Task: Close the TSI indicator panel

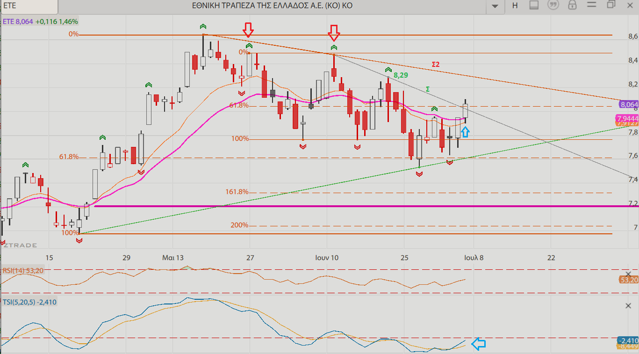Action: pos(628,305)
